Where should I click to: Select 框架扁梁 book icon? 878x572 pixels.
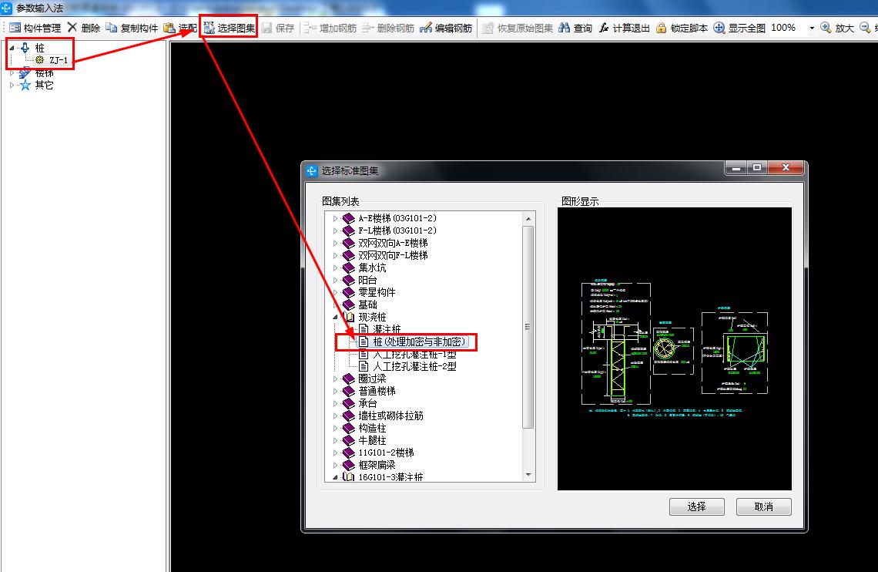(x=348, y=465)
